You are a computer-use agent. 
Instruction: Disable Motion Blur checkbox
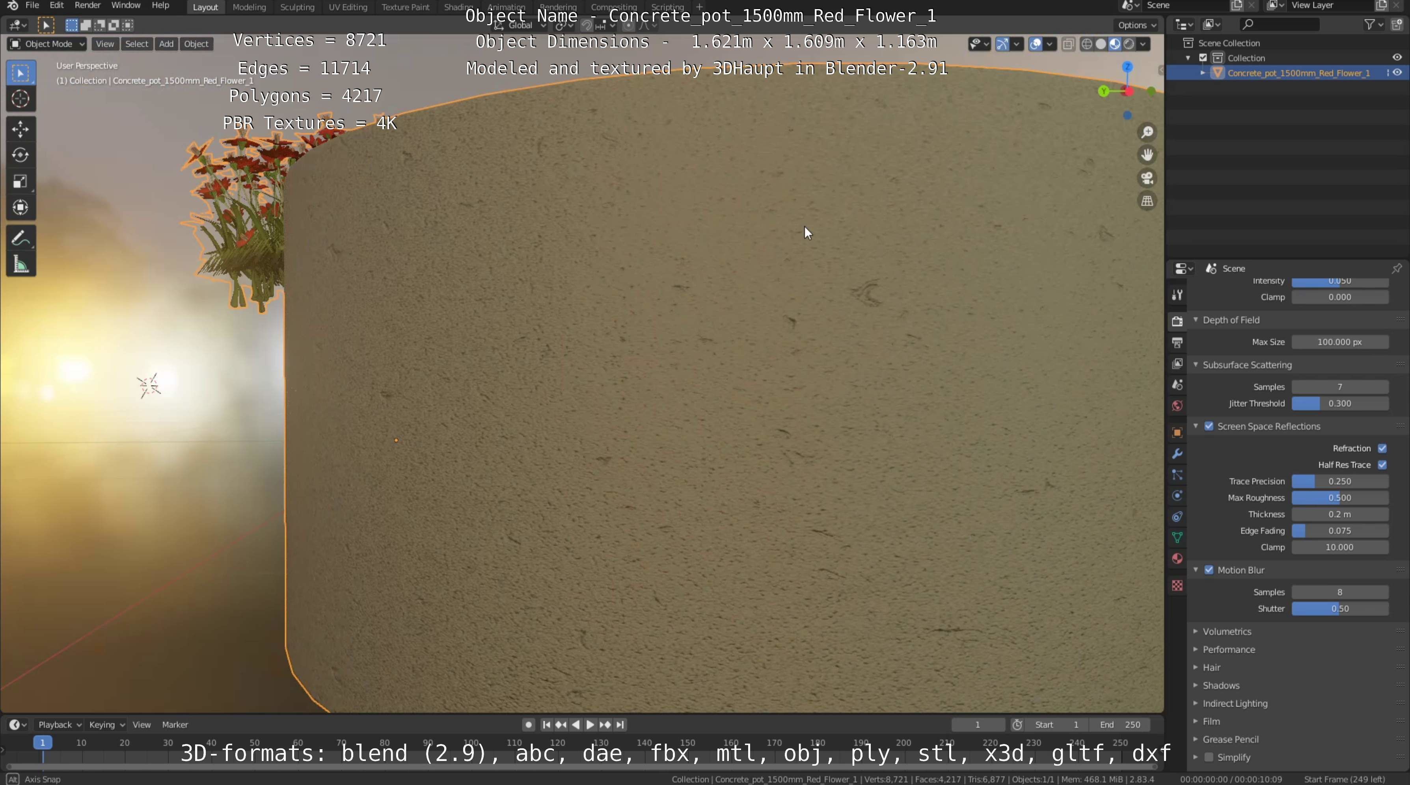[x=1209, y=570]
